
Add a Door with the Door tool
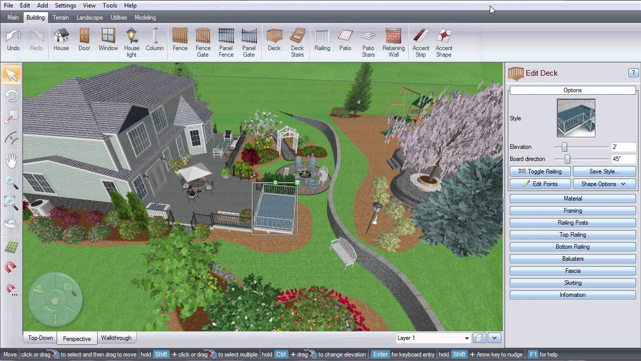[x=84, y=40]
